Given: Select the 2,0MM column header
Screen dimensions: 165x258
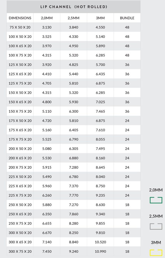Looking at the screenshot, I should pyautogui.click(x=47, y=18).
